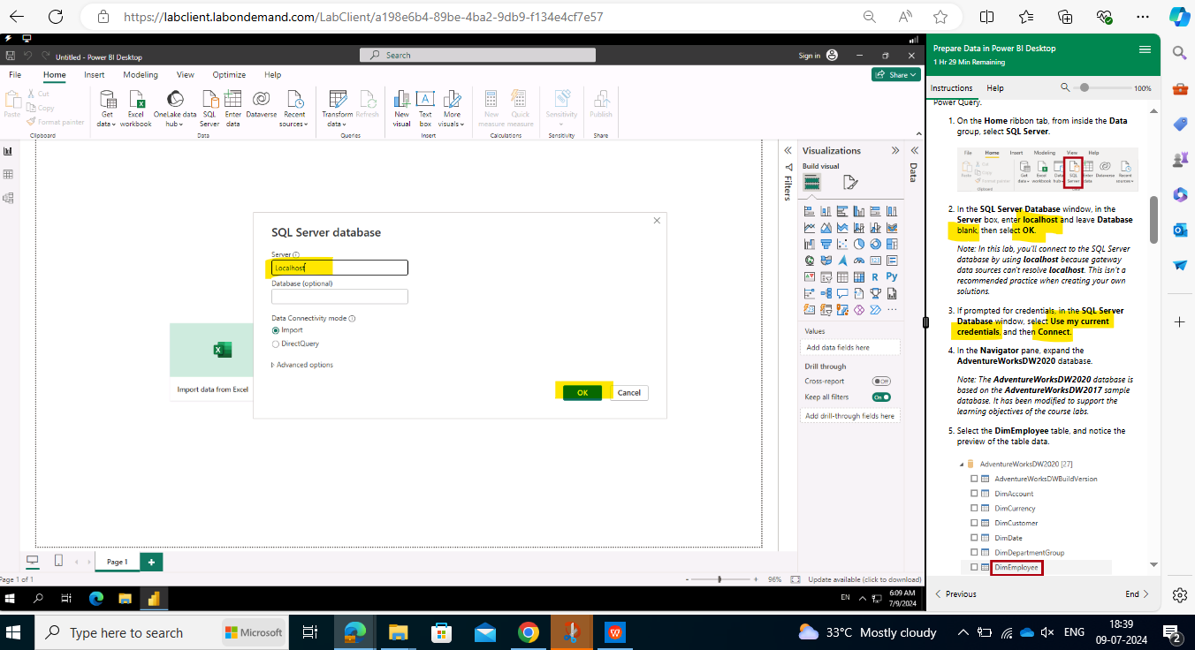Viewport: 1195px width, 650px height.
Task: Check DimAccount box in instructions image
Action: click(974, 494)
